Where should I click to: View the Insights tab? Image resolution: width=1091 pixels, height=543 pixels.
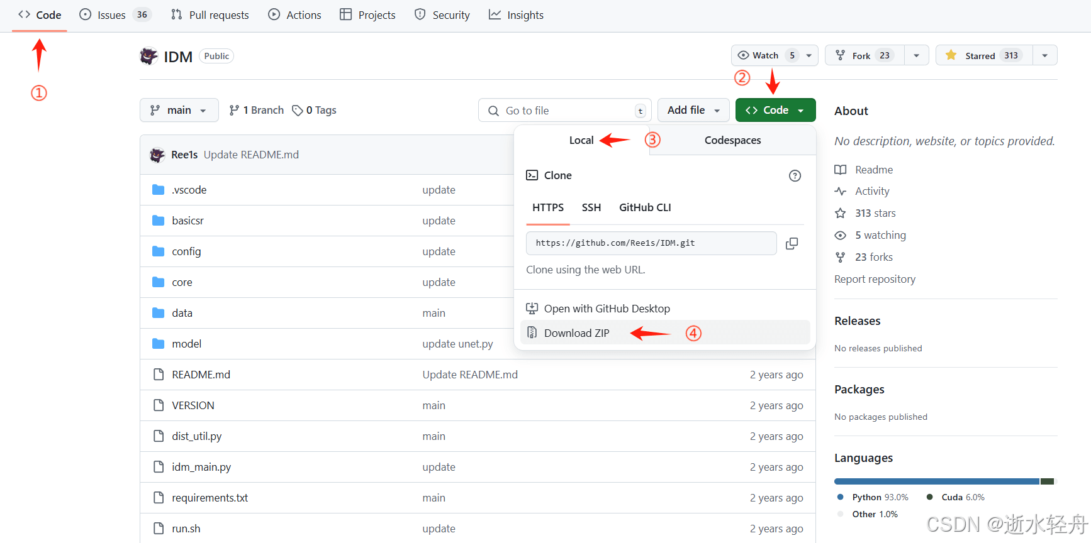point(516,15)
